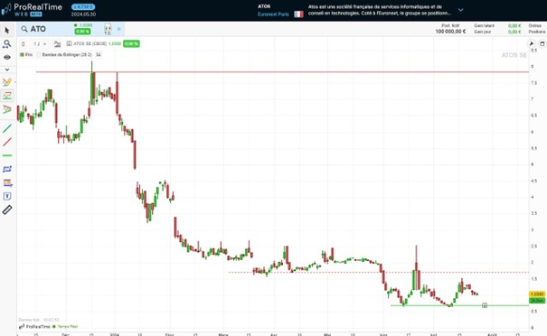The image size is (547, 336).
Task: Open the chart style icon
Action: (x=57, y=44)
